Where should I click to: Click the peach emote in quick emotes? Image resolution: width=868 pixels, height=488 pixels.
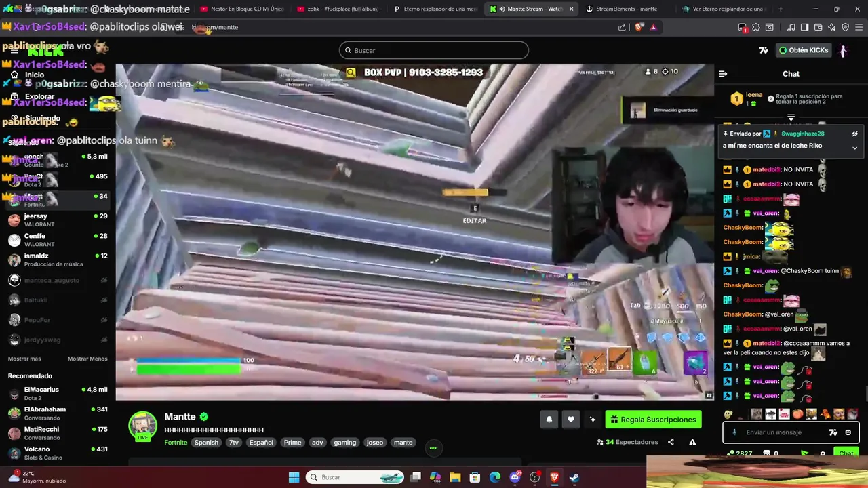(x=797, y=414)
